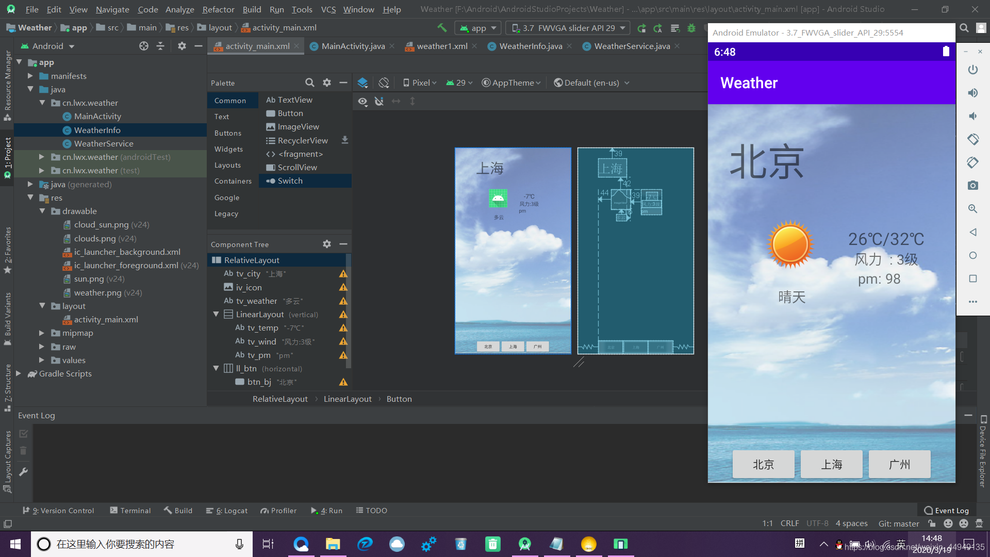Select Switch in the palette list

click(x=290, y=181)
